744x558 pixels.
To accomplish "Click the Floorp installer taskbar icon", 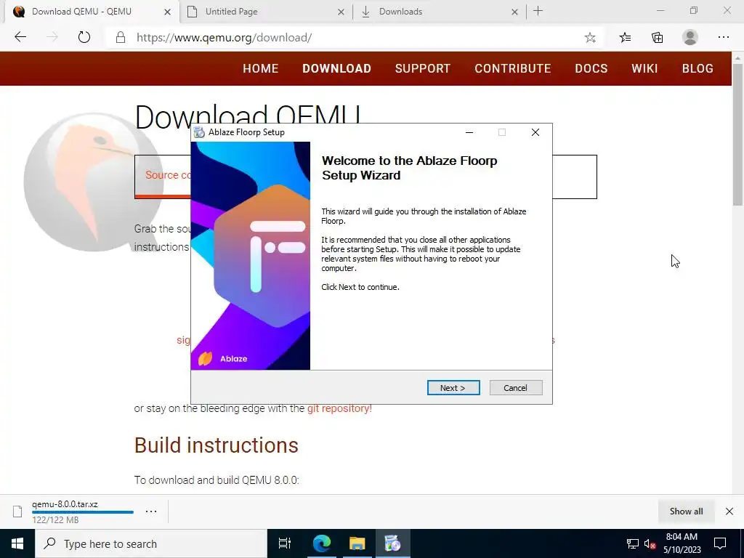I will [392, 543].
